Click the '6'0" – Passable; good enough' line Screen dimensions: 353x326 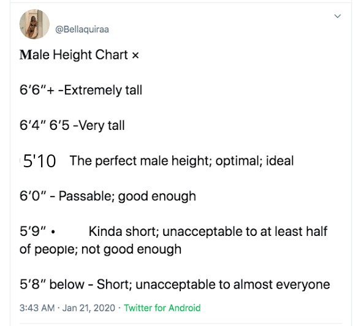(x=108, y=196)
